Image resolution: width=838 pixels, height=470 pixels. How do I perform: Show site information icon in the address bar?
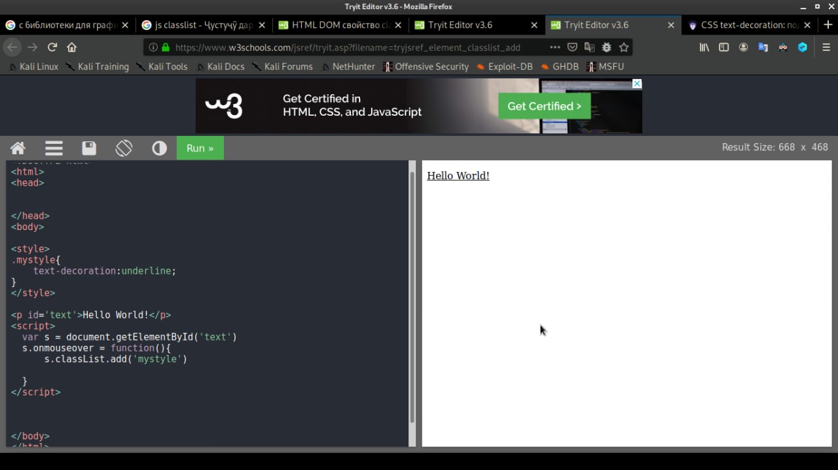(x=153, y=47)
